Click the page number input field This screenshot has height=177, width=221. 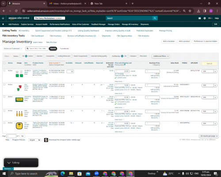point(11,136)
